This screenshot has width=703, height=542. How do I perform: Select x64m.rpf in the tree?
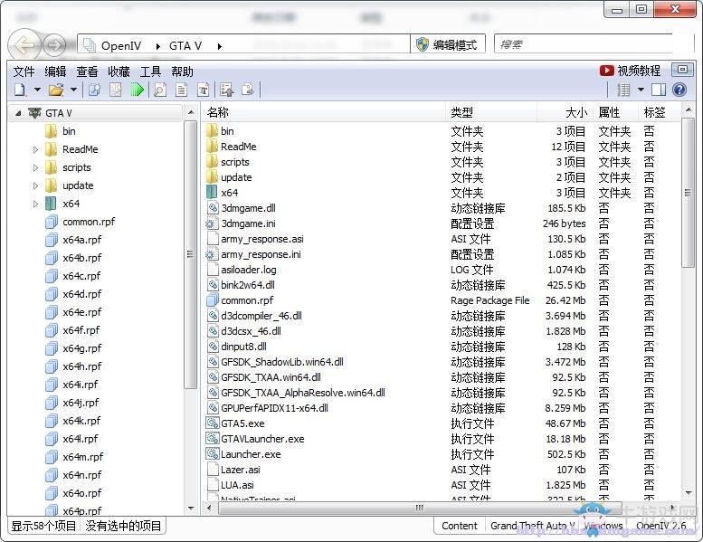tap(82, 457)
